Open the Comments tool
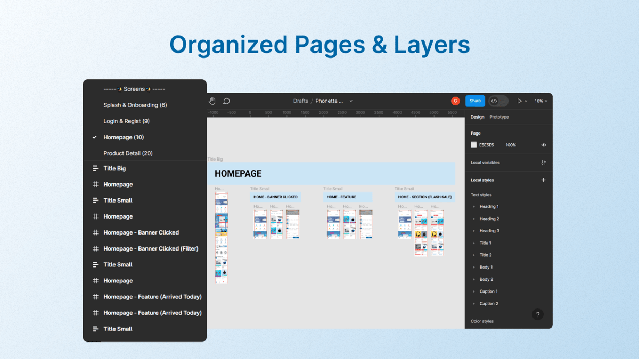Viewport: 639px width, 359px height. point(226,101)
